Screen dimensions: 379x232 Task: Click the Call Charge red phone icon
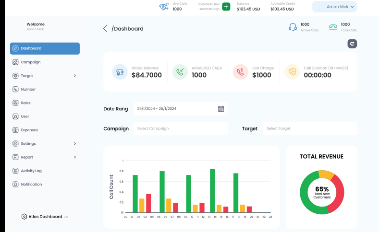(x=241, y=72)
